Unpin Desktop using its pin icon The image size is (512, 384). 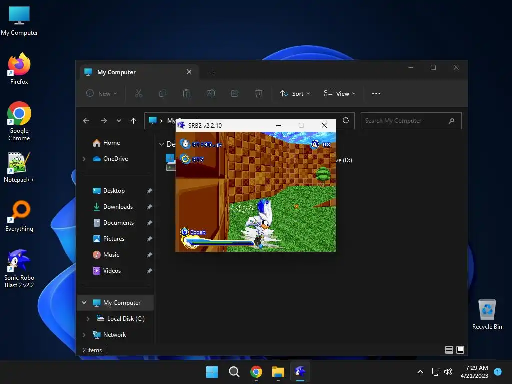click(x=149, y=191)
